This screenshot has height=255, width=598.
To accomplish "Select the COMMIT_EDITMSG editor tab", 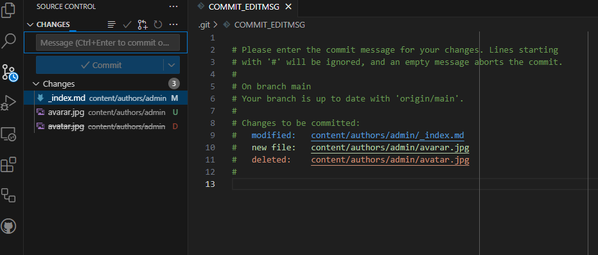I will 244,7.
